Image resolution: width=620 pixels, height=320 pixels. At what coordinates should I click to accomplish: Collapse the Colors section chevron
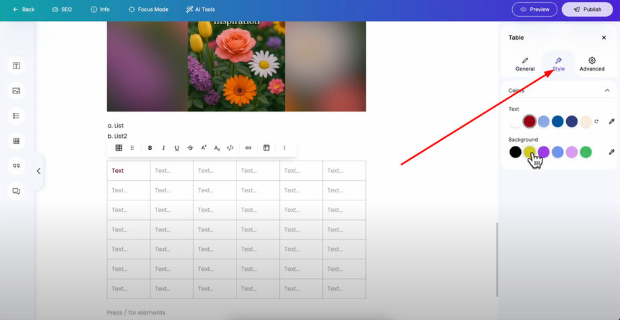pyautogui.click(x=607, y=91)
